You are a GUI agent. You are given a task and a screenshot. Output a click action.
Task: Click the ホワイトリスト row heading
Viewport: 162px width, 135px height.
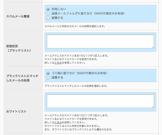point(16,111)
